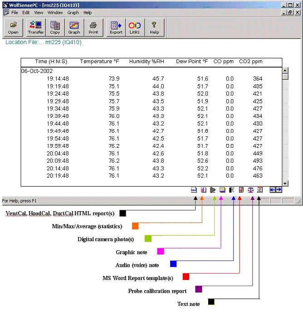Close the inner rm225 document window
Viewport: 303px width, 314px height.
[x=298, y=13]
